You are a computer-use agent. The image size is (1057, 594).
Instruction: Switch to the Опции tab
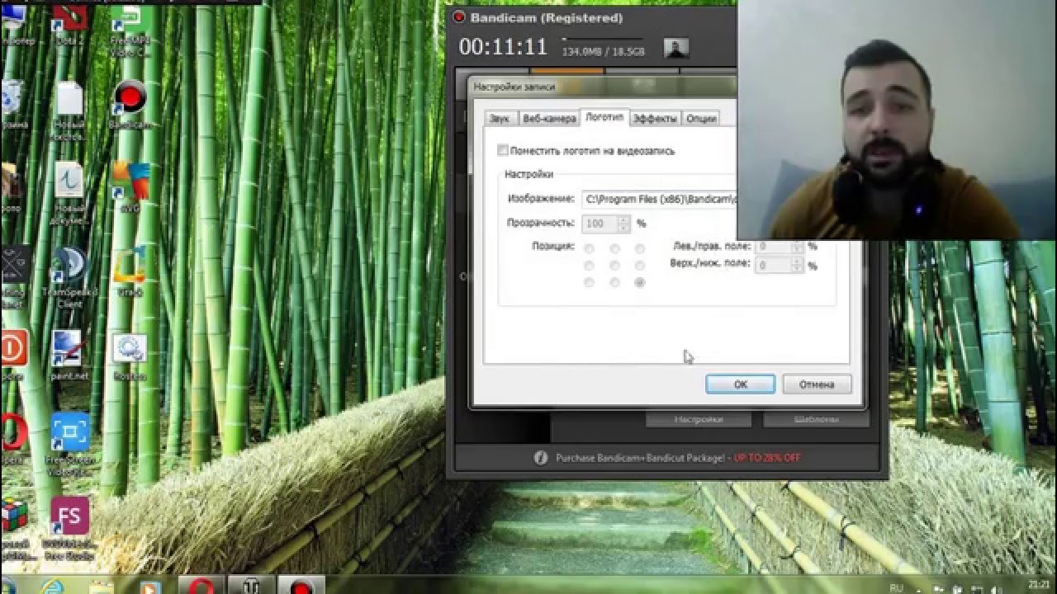click(700, 118)
